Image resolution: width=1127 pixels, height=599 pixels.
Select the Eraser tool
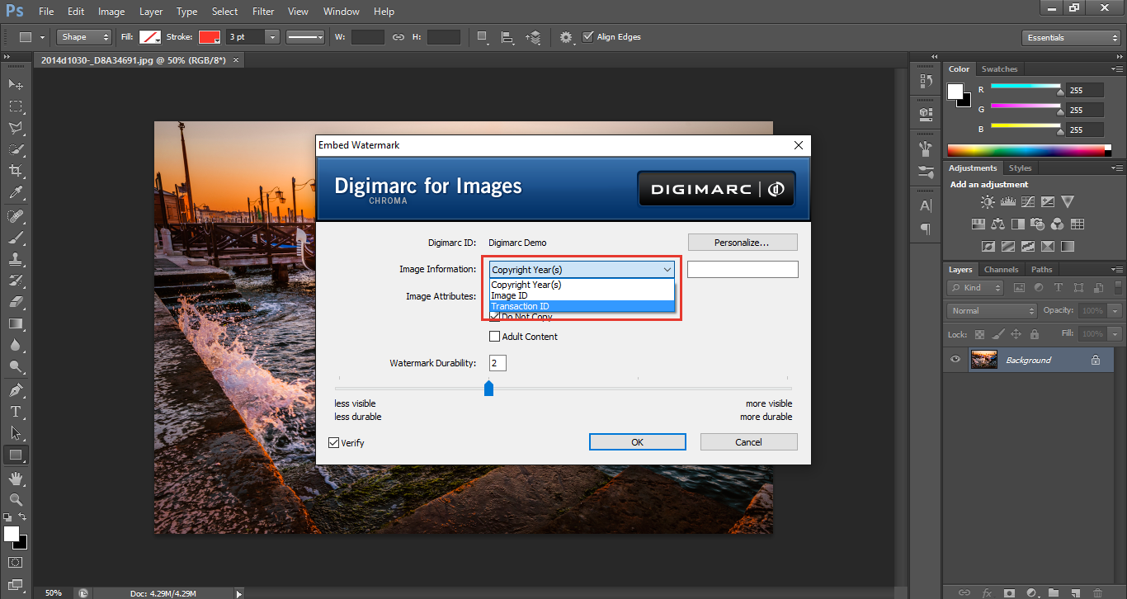(16, 301)
